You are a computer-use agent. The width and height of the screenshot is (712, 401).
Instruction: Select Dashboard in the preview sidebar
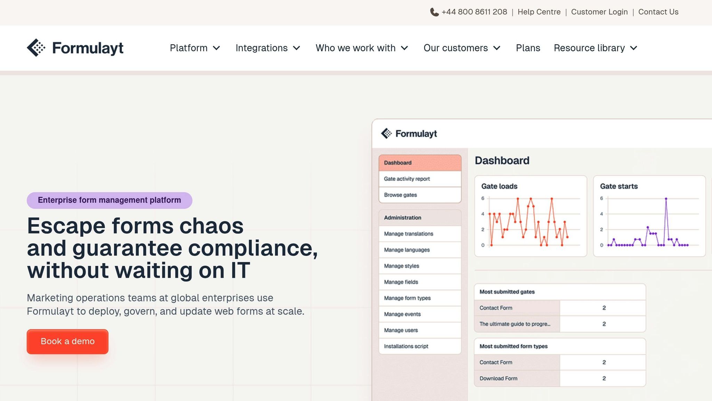click(420, 163)
